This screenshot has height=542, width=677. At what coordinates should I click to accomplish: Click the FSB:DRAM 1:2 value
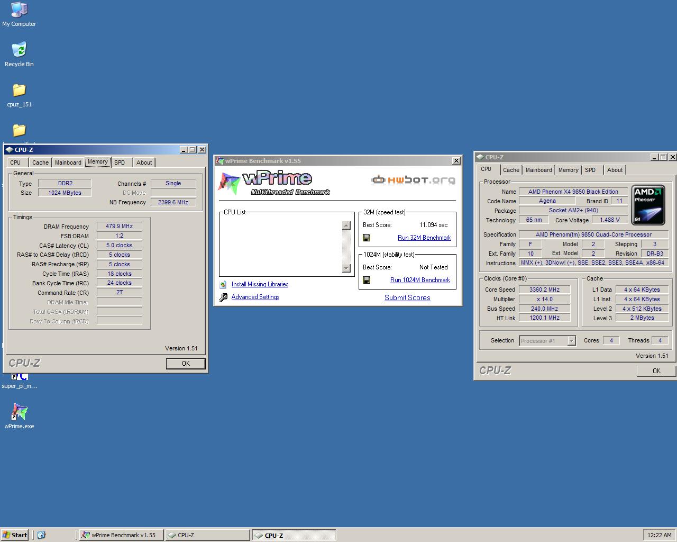119,236
